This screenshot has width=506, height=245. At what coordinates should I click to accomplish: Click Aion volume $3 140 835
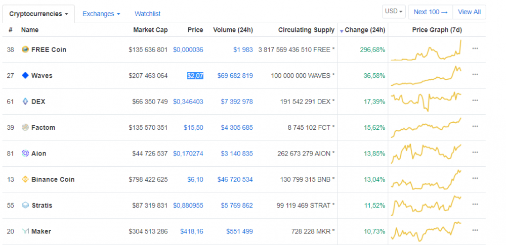pyautogui.click(x=237, y=154)
